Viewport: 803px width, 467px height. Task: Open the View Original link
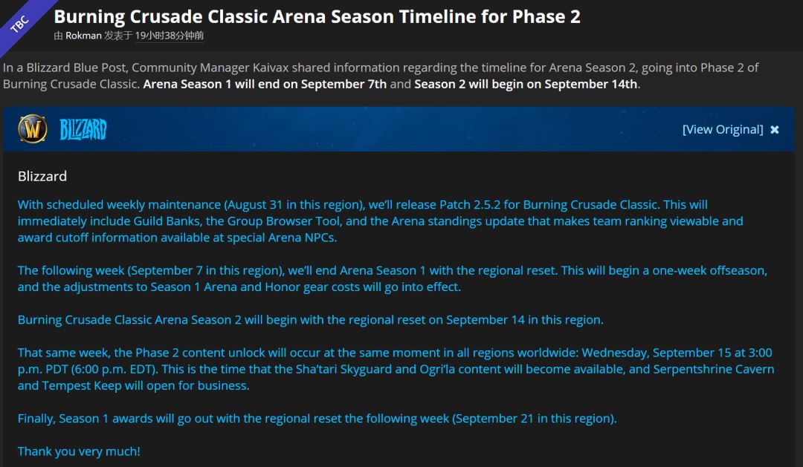pos(722,130)
